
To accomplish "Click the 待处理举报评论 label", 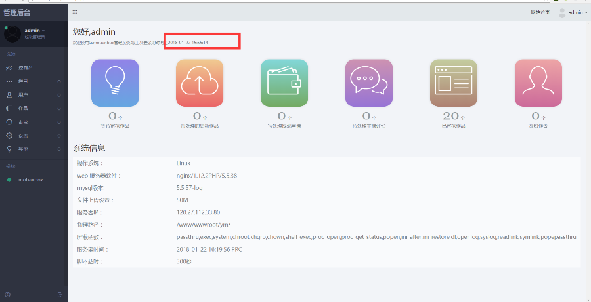I will 369,126.
